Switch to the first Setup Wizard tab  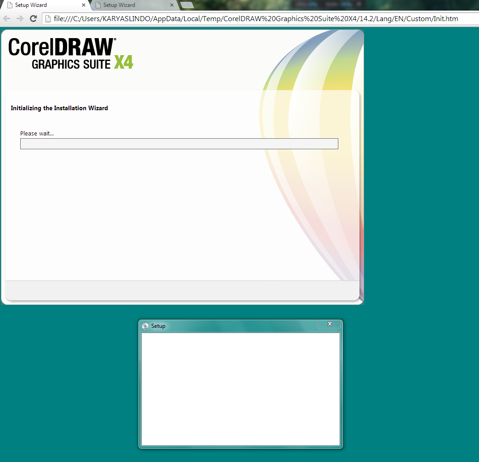point(46,5)
